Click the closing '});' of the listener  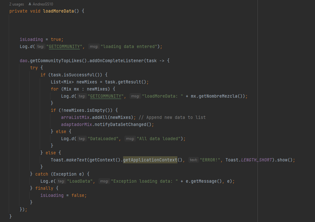[23, 209]
